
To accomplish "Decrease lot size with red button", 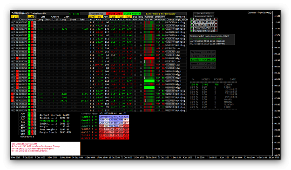I will pyautogui.click(x=216, y=19).
